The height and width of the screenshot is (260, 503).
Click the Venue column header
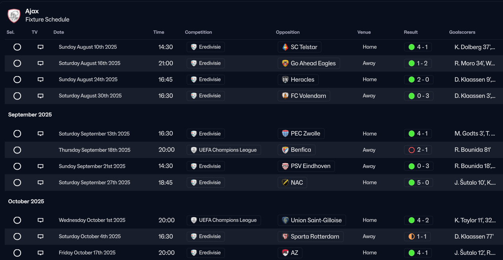[364, 32]
